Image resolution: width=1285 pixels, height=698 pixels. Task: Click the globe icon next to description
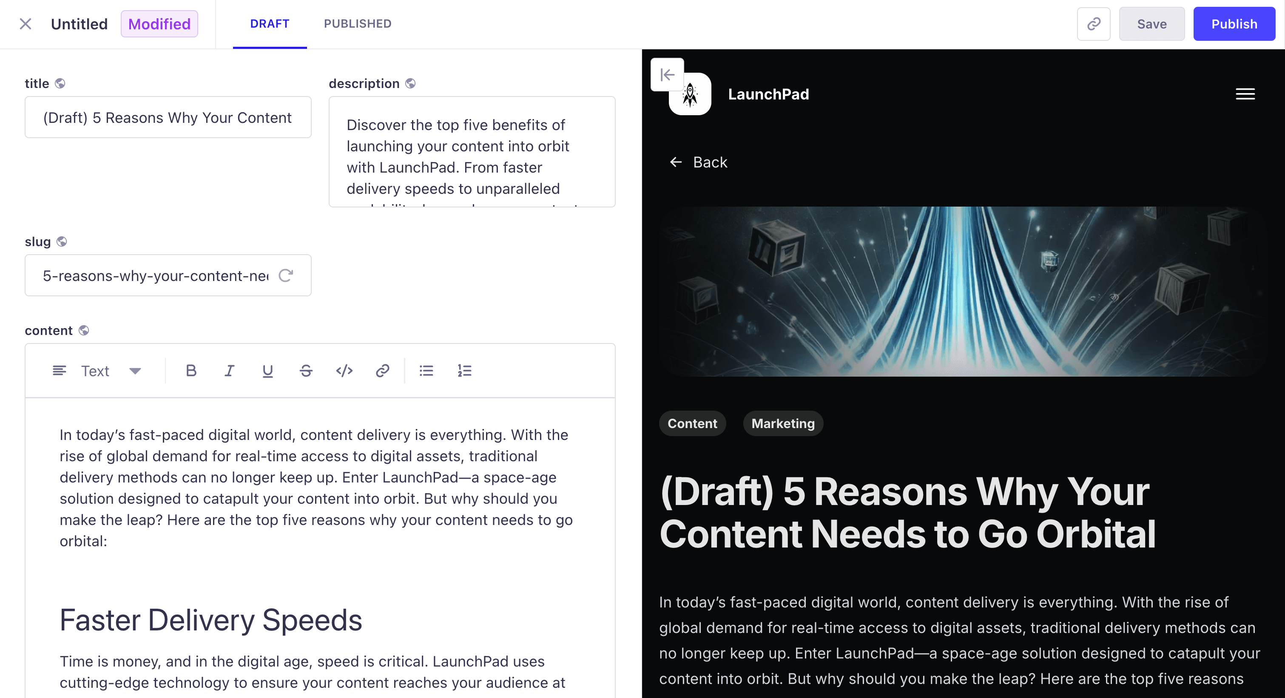[x=410, y=83]
